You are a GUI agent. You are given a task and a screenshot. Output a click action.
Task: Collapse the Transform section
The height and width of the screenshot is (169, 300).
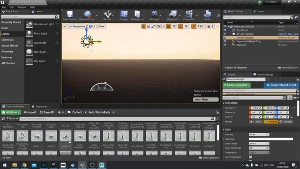pyautogui.click(x=224, y=103)
